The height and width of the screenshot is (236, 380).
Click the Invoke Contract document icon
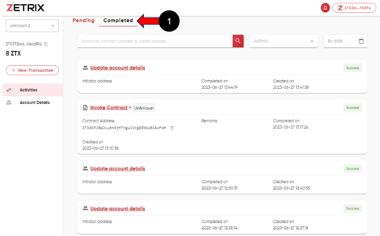pos(85,108)
